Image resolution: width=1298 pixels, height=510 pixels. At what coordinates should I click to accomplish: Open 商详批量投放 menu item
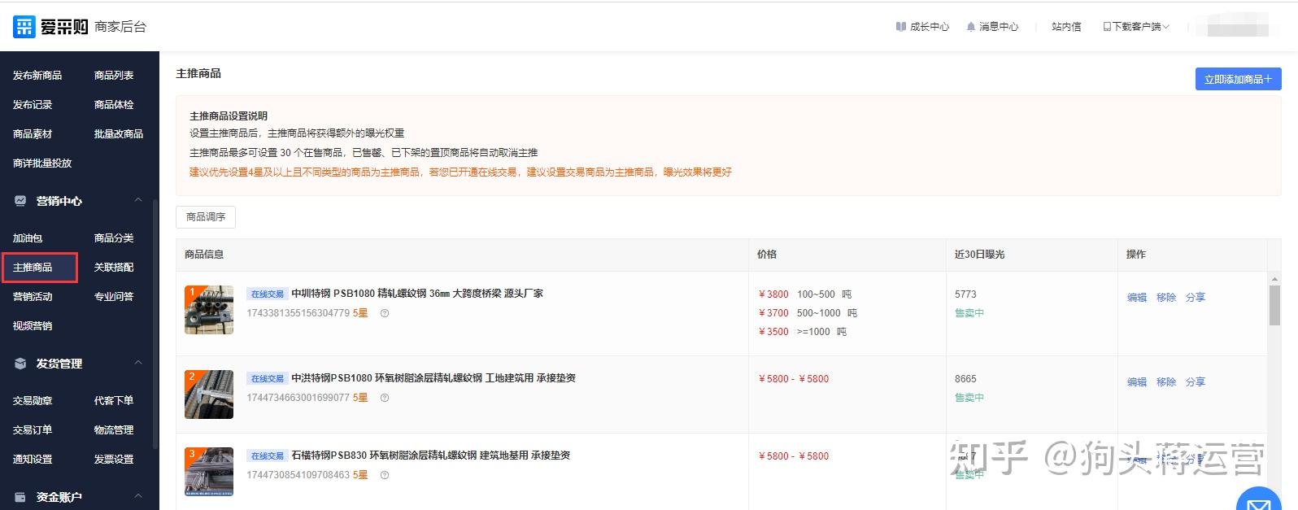tap(42, 163)
